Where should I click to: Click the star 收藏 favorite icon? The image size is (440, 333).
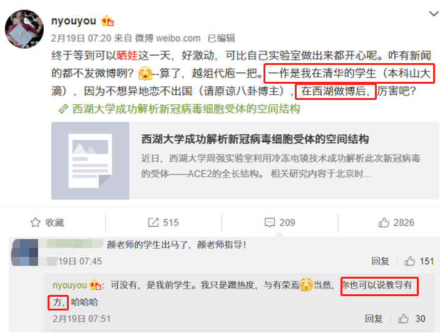click(35, 222)
